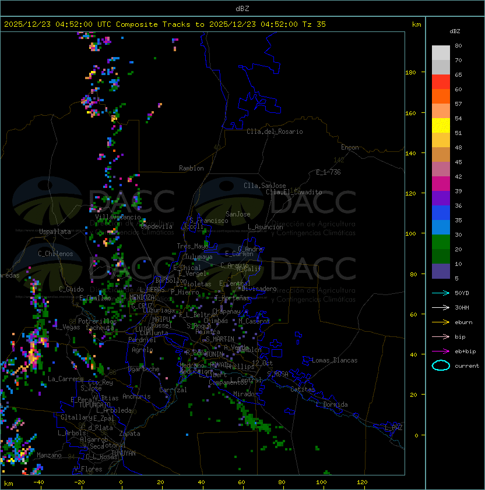485x490 pixels.
Task: Click the 'Anchoris' place label
Action: click(136, 396)
